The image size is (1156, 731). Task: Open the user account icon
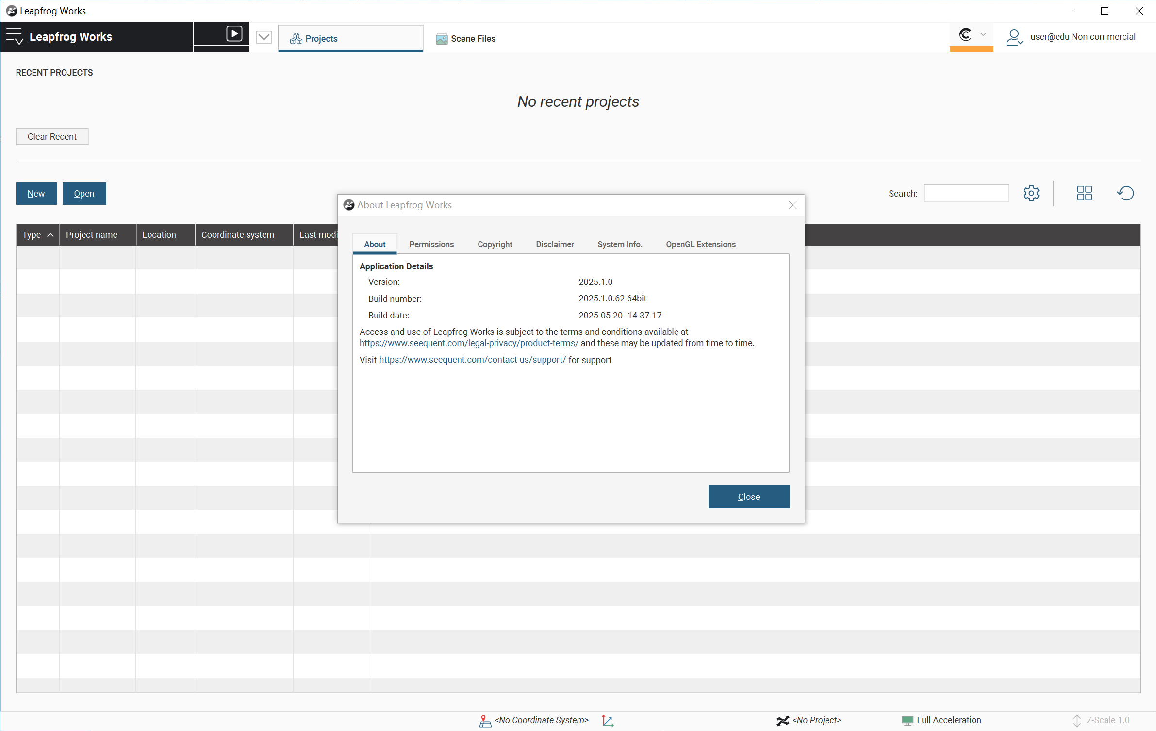click(1014, 37)
